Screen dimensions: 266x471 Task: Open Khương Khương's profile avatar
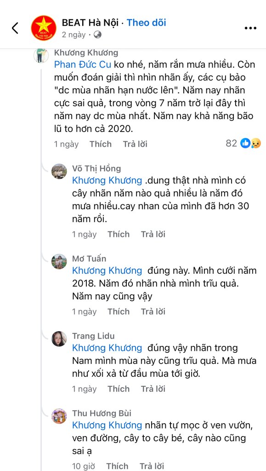click(41, 55)
